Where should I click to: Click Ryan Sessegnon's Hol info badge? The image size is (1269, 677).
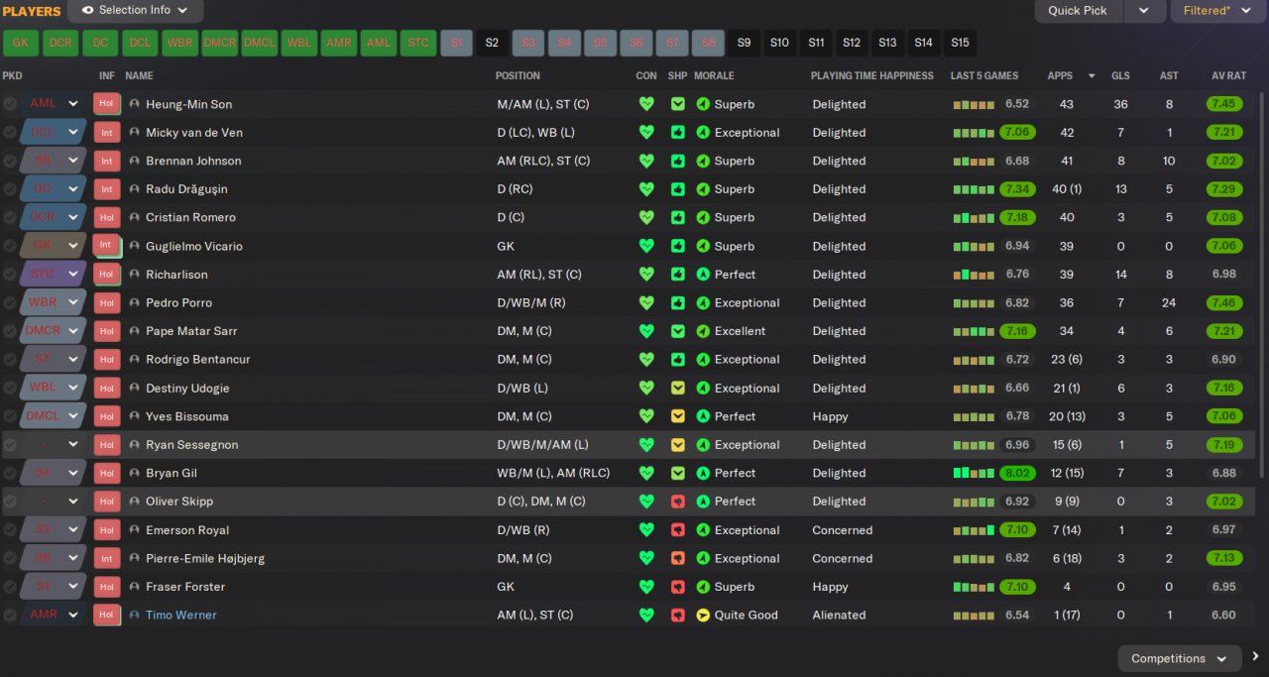pos(106,445)
